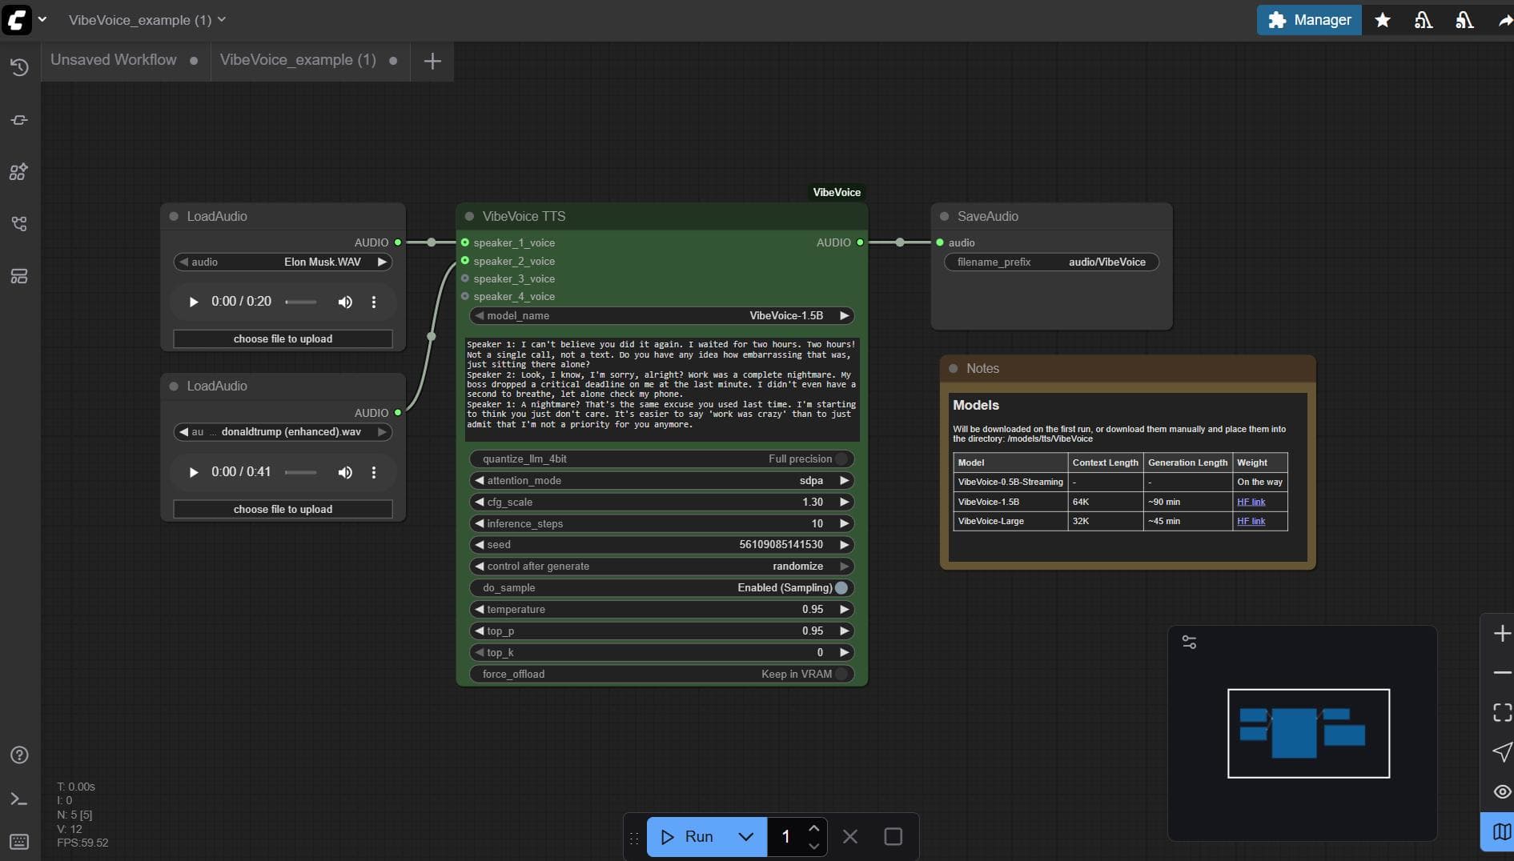Click the fit view icon
The width and height of the screenshot is (1514, 861).
1502,712
